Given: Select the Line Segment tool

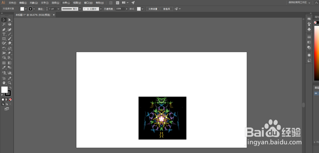Looking at the screenshot, I should 10,34.
